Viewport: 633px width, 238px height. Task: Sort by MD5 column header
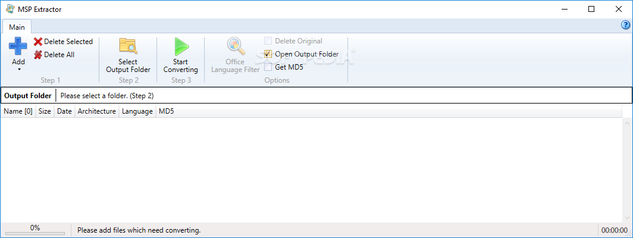click(x=167, y=111)
